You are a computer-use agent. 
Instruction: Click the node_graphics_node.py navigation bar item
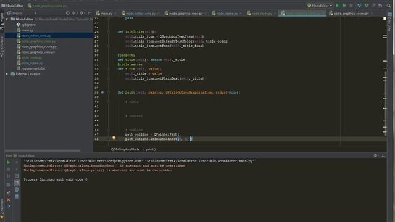[47, 6]
